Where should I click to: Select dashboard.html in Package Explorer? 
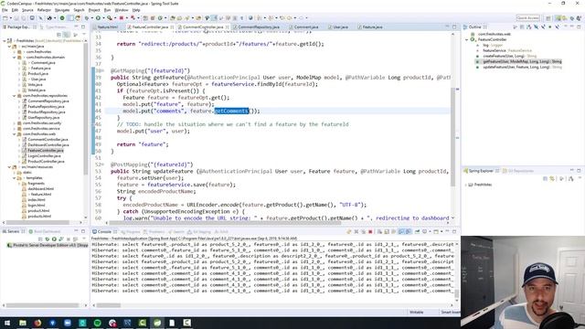40,189
